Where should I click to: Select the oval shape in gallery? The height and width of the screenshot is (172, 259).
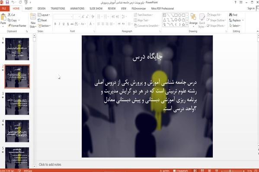coord(180,16)
